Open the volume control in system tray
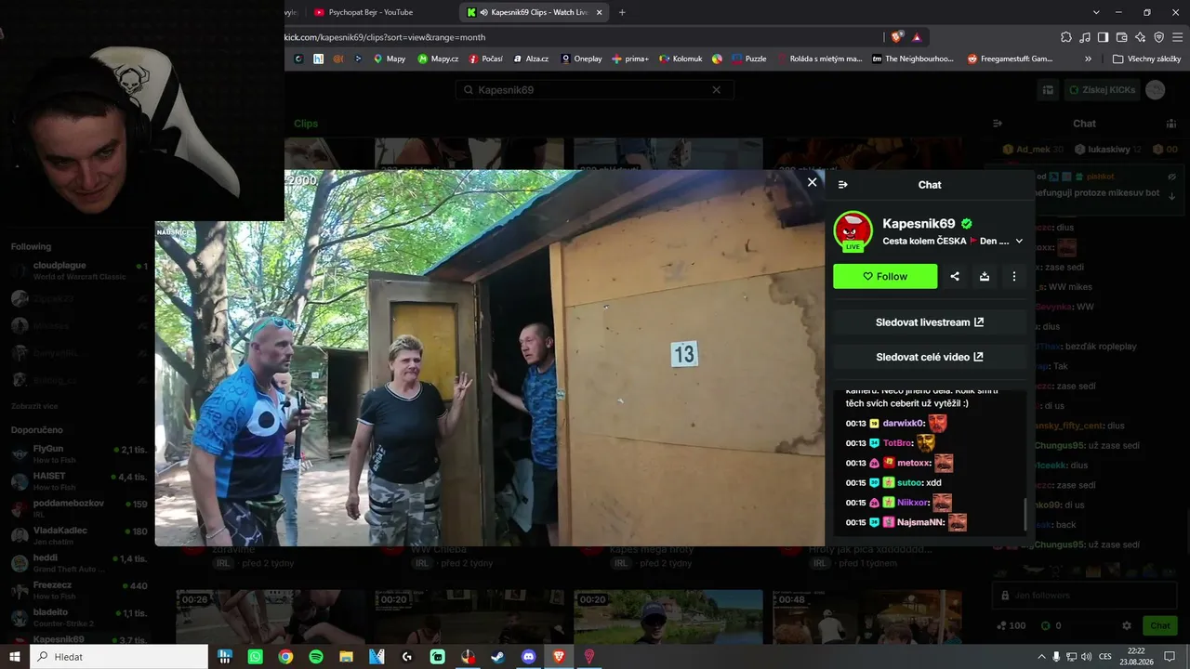This screenshot has height=669, width=1190. click(x=1087, y=656)
